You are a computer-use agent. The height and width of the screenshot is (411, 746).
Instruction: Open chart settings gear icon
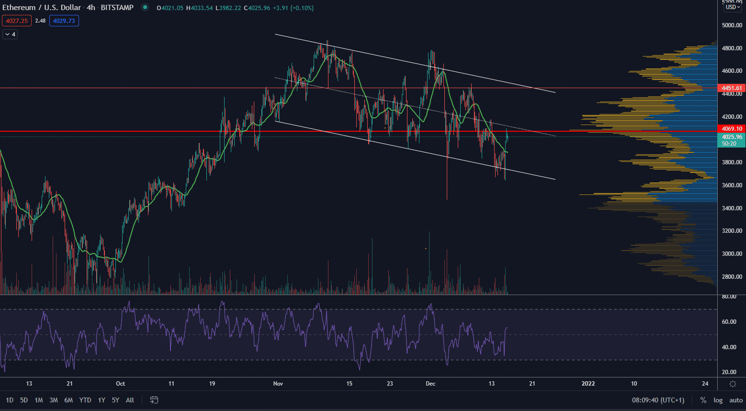pyautogui.click(x=733, y=384)
